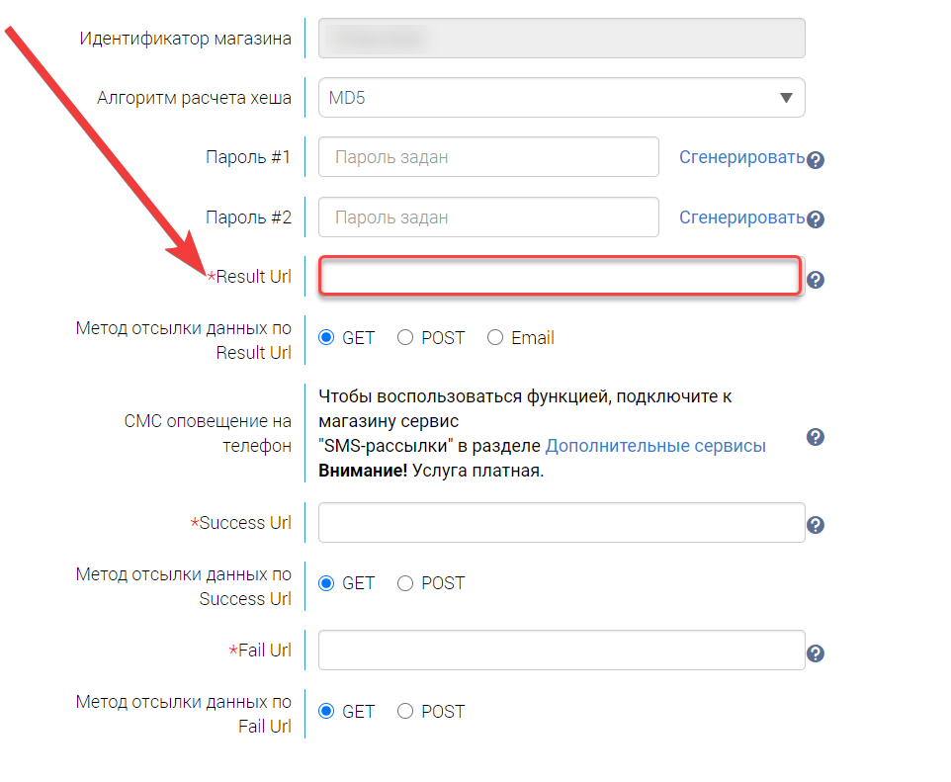
Task: Select GET for Success Url method
Action: click(327, 583)
